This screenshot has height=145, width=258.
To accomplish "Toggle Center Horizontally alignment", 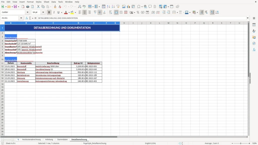I will coord(85,12).
